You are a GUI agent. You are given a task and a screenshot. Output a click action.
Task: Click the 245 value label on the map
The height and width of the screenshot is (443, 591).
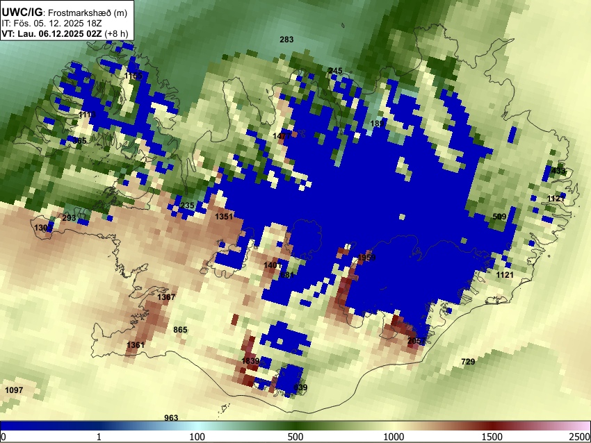point(335,71)
